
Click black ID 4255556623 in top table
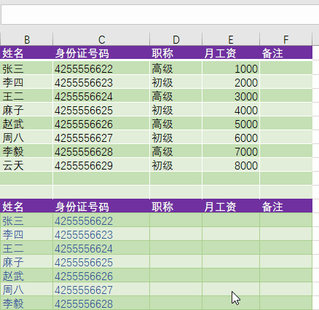[101, 82]
